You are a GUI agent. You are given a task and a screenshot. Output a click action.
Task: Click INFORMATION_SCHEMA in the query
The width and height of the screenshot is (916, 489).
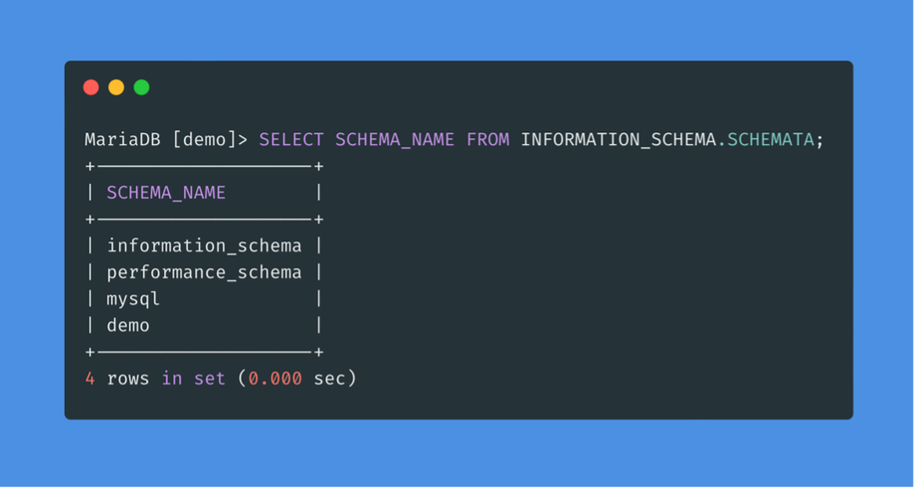coord(618,140)
